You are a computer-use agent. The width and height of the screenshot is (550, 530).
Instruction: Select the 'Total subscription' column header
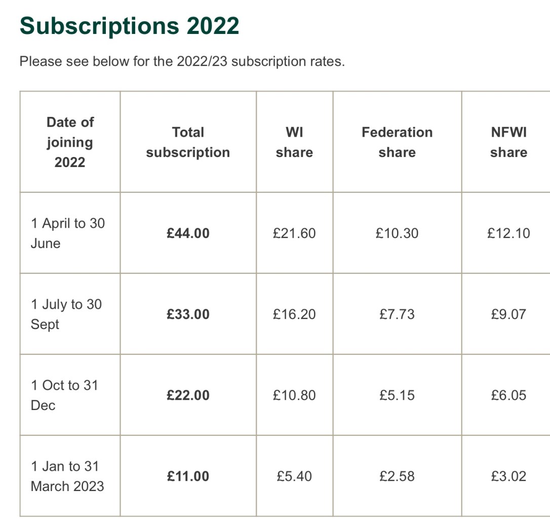pos(188,142)
